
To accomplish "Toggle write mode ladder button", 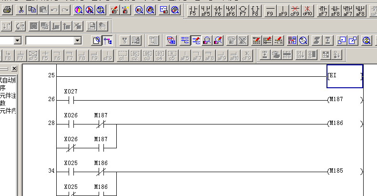I will (196, 41).
